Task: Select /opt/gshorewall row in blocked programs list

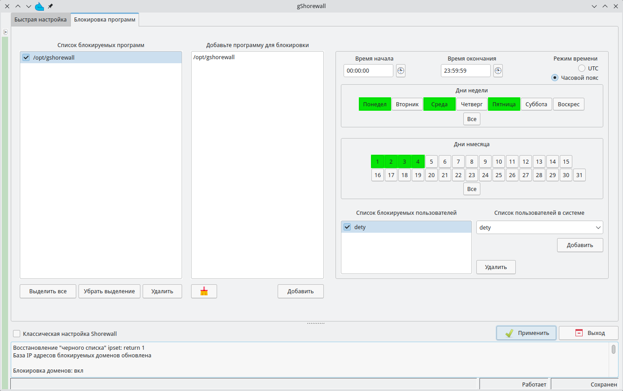Action: click(101, 57)
